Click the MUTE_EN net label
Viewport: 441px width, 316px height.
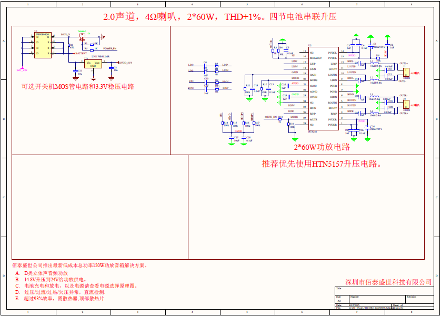click(x=270, y=117)
